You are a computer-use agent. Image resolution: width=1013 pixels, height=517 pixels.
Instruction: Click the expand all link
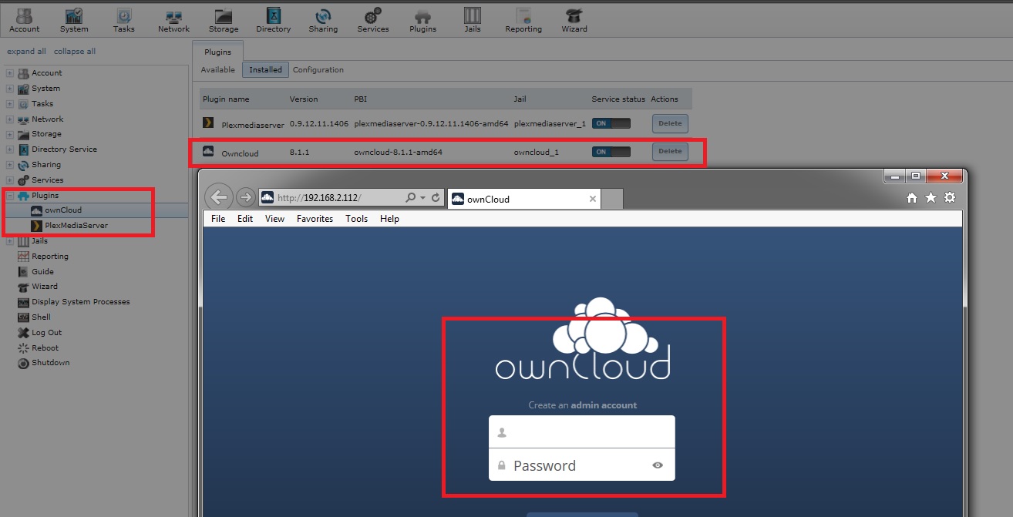[x=26, y=52]
